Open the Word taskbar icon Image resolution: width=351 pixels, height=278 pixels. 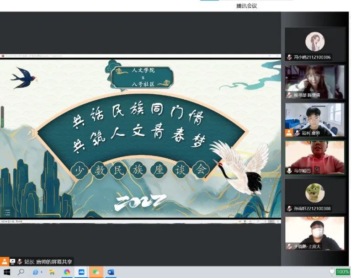click(x=111, y=272)
